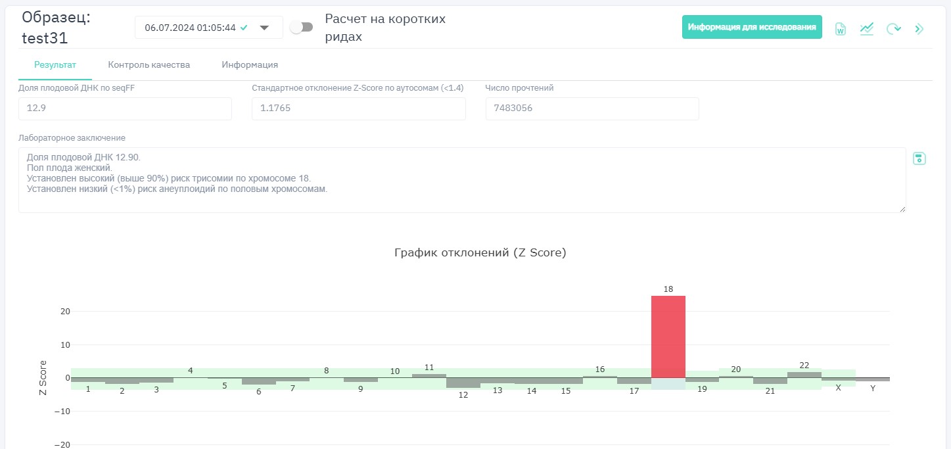Go to next sample with double chevron
The image size is (951, 449).
click(x=919, y=29)
